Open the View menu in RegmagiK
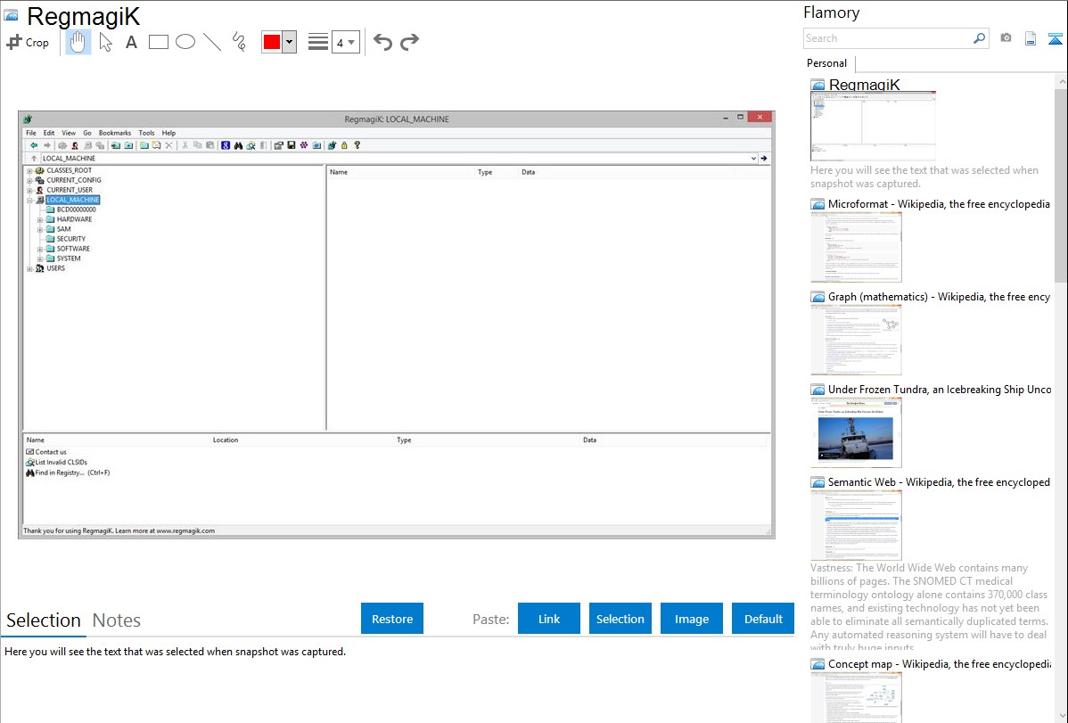Screen dimensions: 1068x723 69,133
